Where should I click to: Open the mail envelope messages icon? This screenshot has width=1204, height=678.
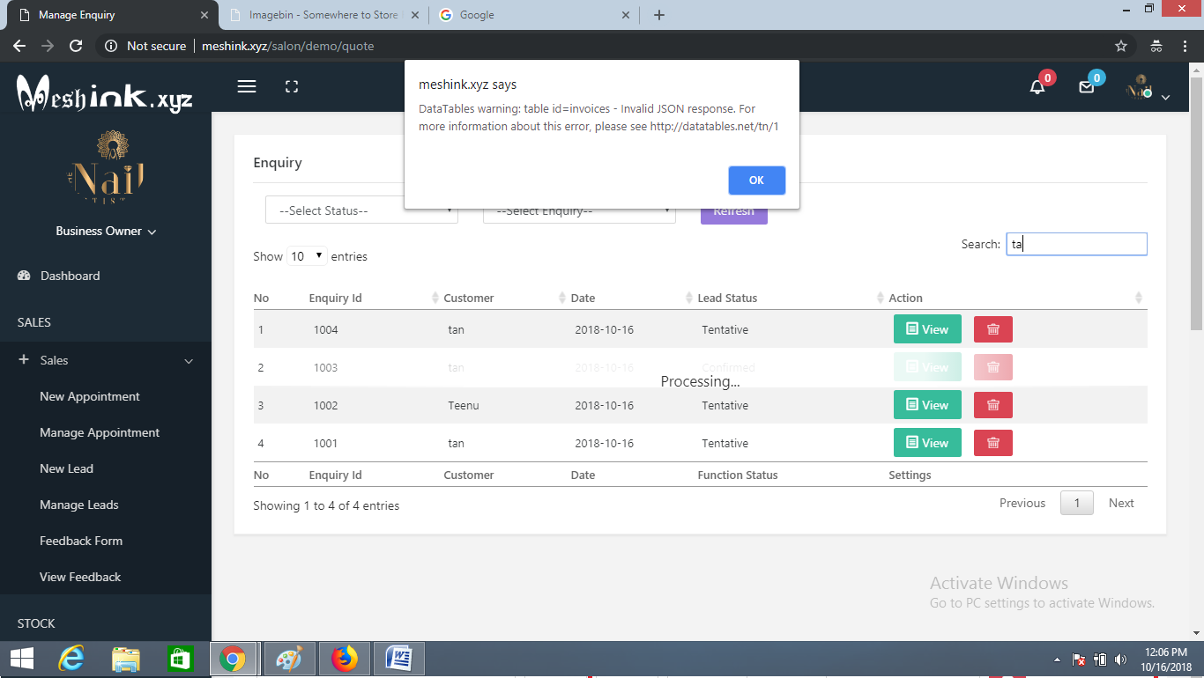tap(1087, 87)
